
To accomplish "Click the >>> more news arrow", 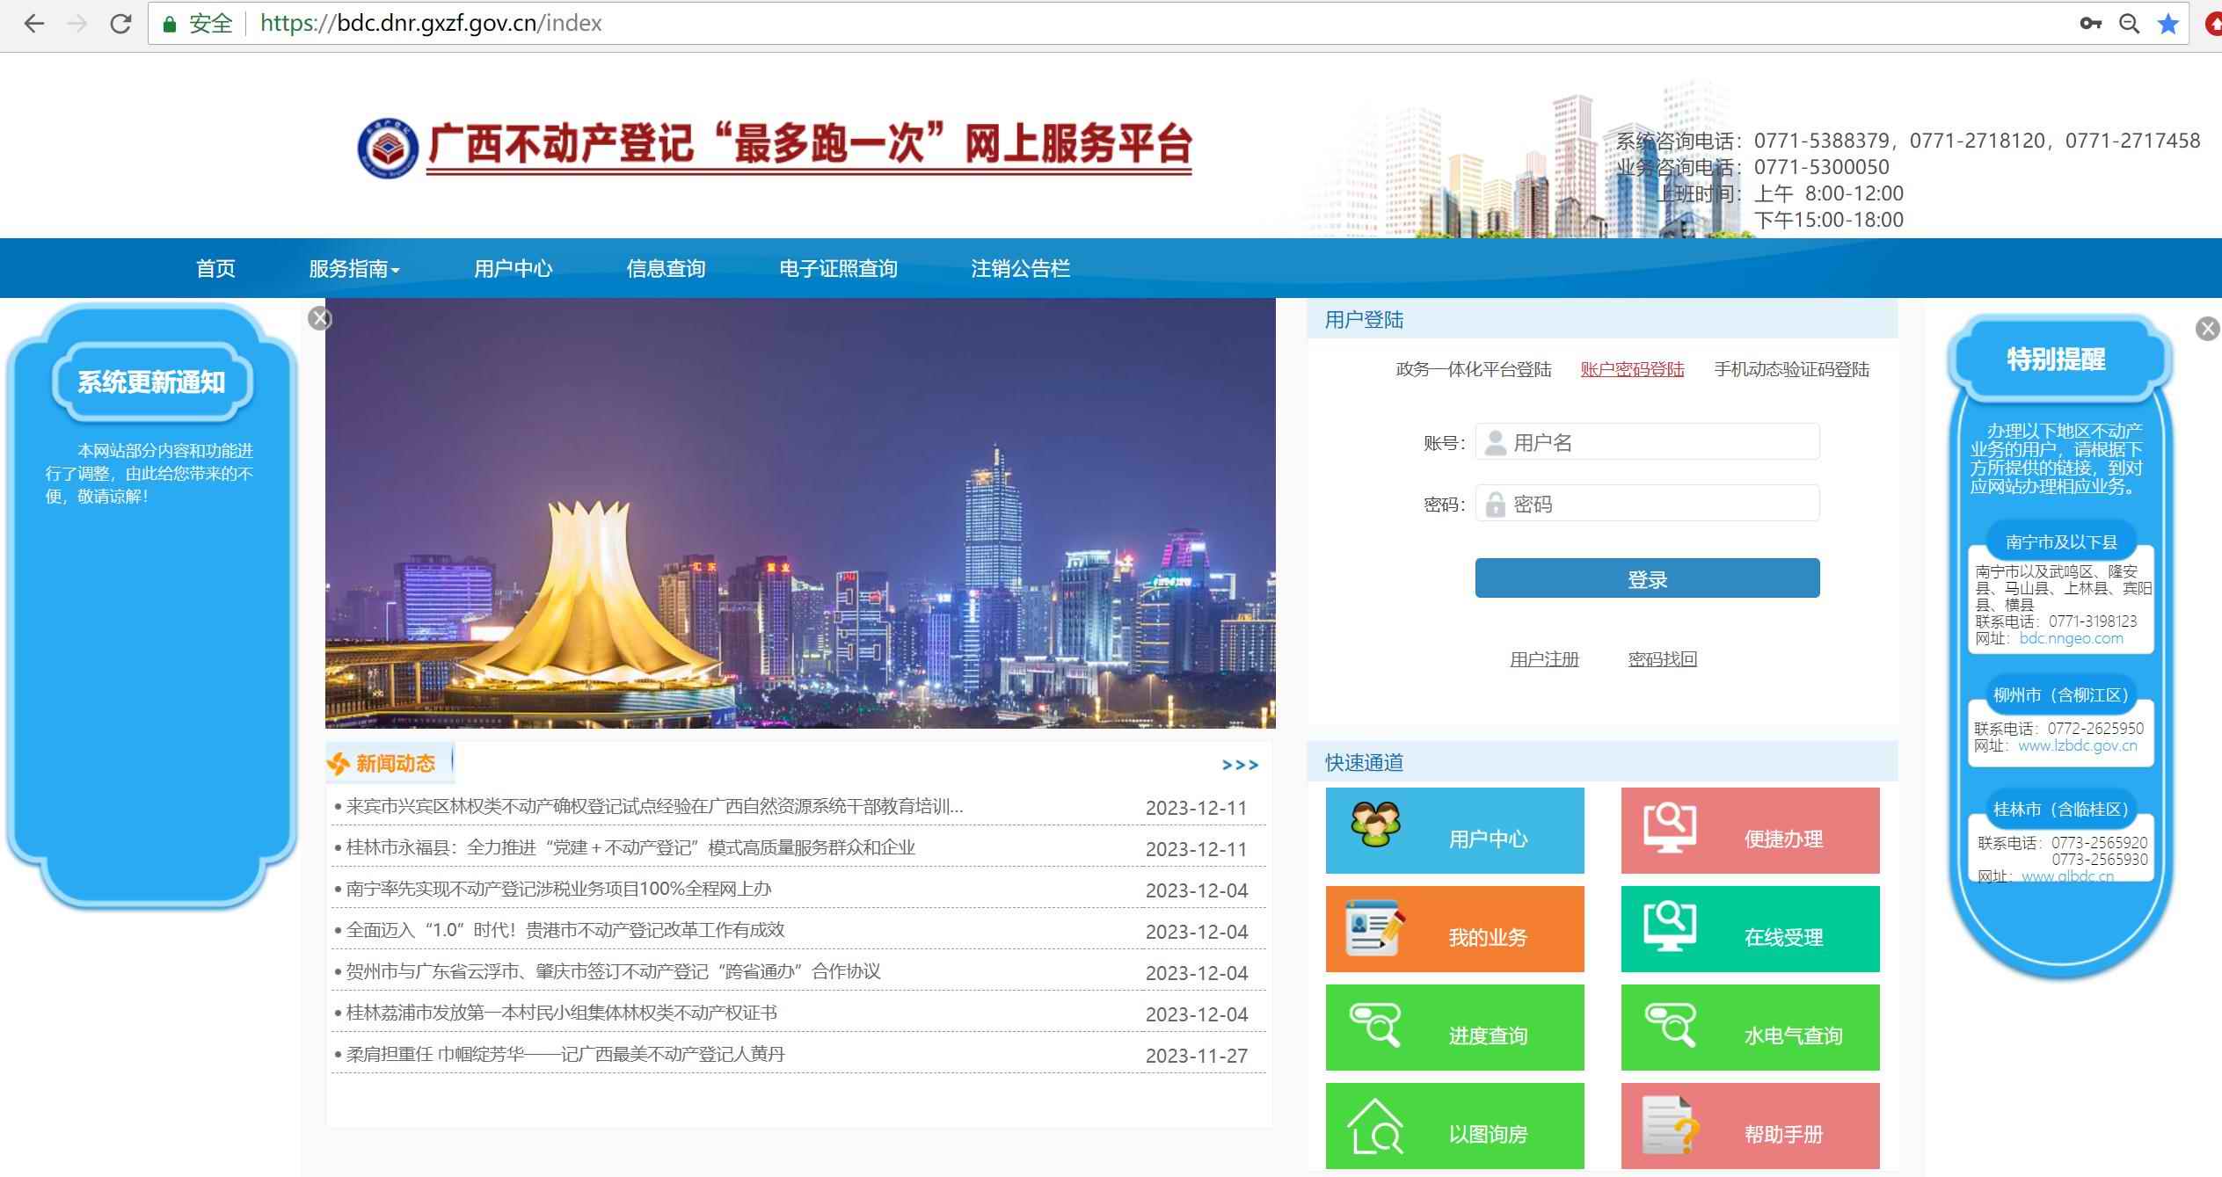I will point(1240,766).
